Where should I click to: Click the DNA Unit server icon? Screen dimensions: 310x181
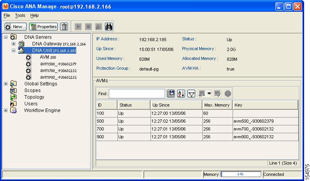pos(21,50)
